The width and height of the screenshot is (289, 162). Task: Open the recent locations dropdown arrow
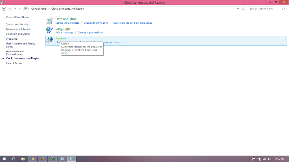[15, 9]
